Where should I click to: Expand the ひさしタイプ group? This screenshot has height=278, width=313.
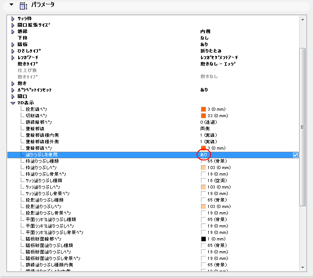(x=13, y=51)
